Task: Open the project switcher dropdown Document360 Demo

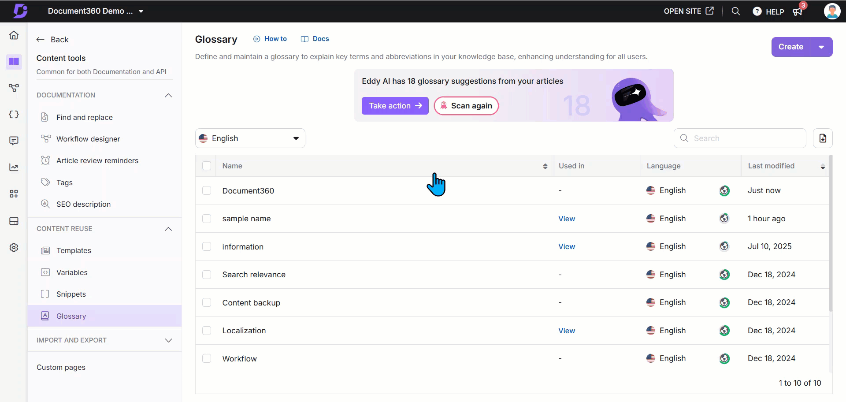Action: [96, 11]
